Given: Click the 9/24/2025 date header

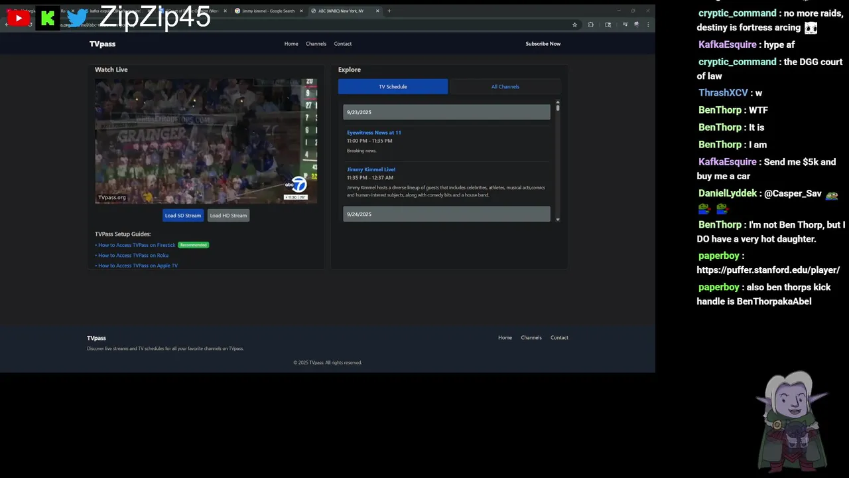Looking at the screenshot, I should click(446, 214).
